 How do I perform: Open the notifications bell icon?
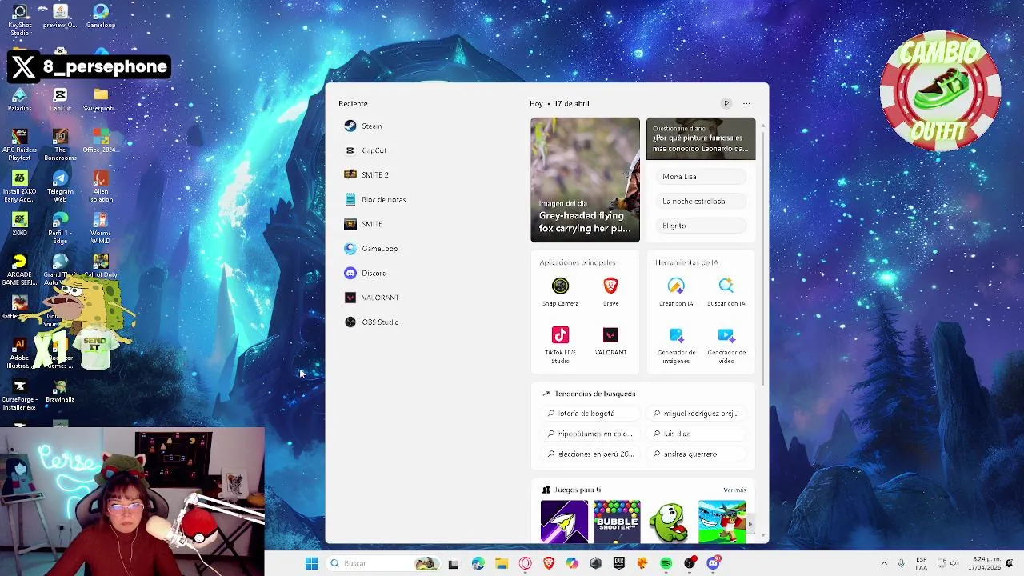point(1010,563)
